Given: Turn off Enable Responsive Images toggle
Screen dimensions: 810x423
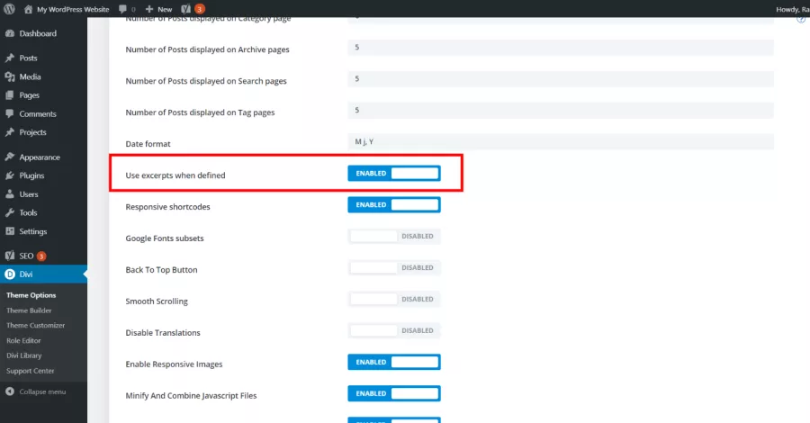Looking at the screenshot, I should [394, 363].
